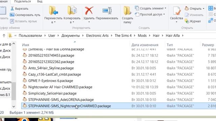Go to Mods in the address bar

click(x=142, y=36)
